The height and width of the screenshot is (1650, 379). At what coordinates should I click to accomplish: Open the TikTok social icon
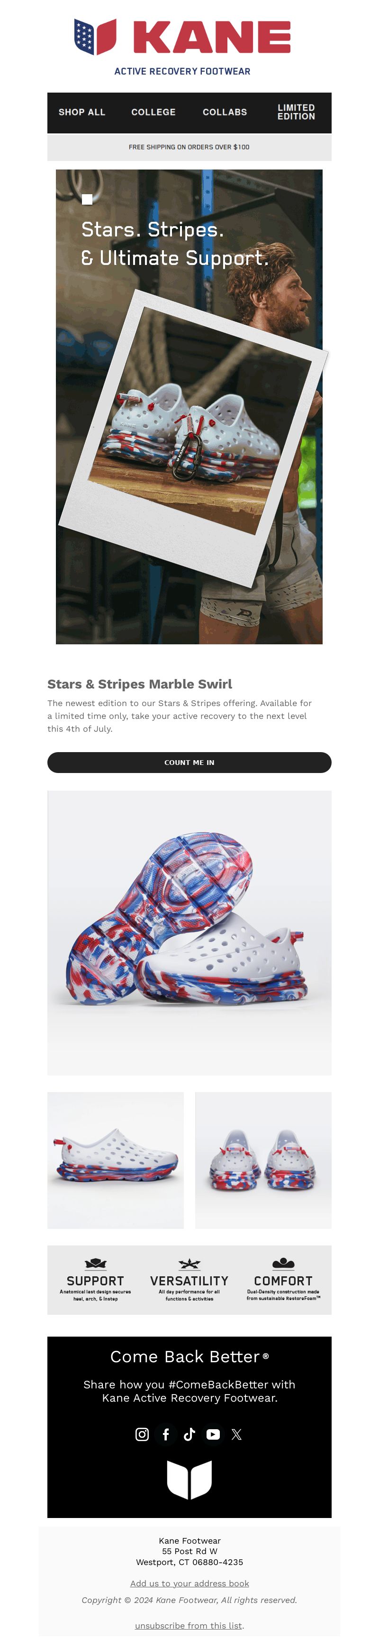pos(189,1434)
